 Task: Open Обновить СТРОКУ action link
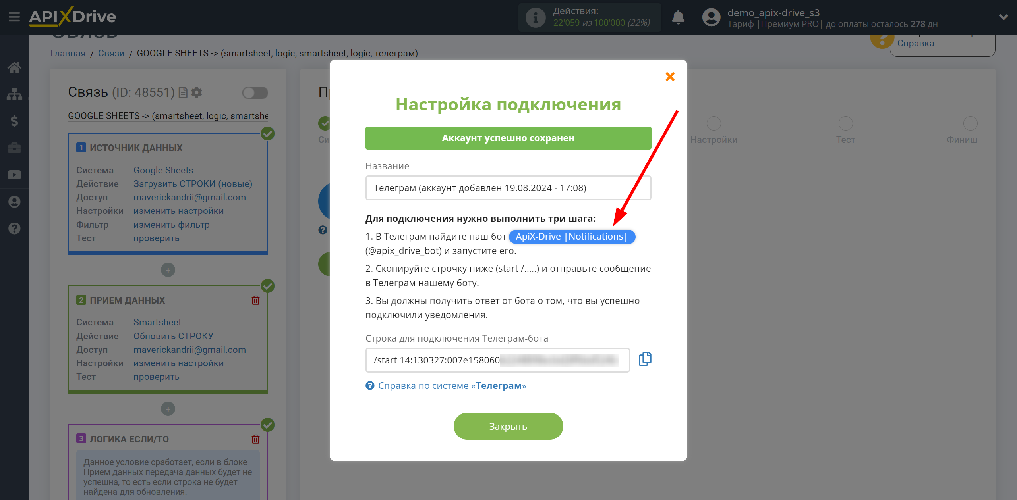coord(173,336)
